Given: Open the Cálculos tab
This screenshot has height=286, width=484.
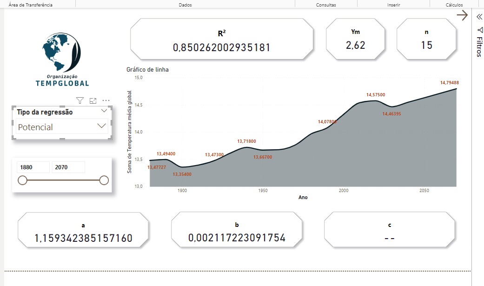Looking at the screenshot, I should (454, 4).
